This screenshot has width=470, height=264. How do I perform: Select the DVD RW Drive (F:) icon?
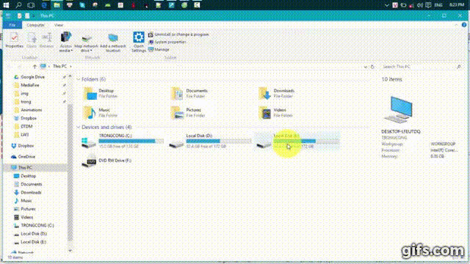(x=89, y=161)
